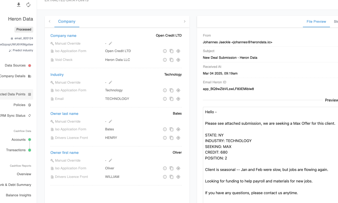
Task: Open Balance Insights in sidebar
Action: tap(18, 195)
